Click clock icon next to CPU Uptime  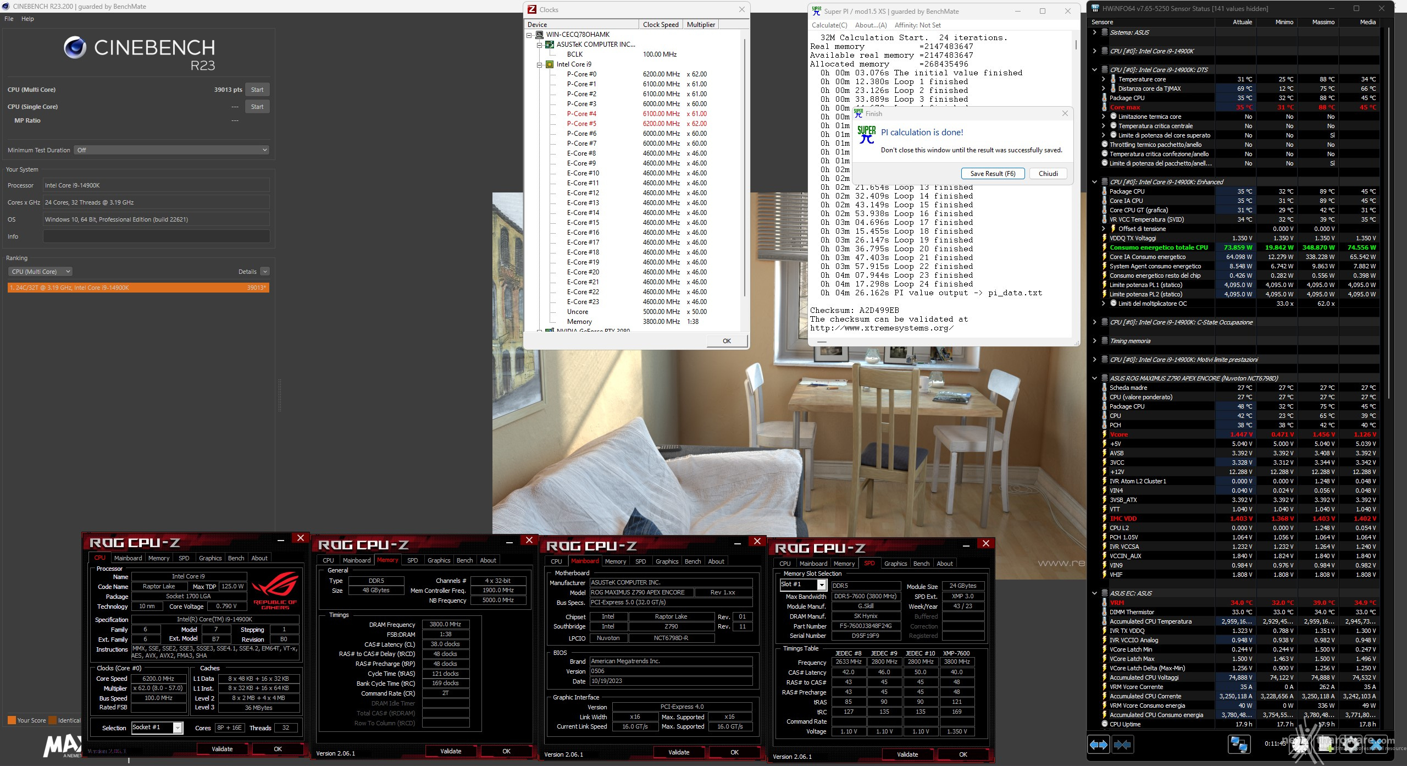[1104, 724]
